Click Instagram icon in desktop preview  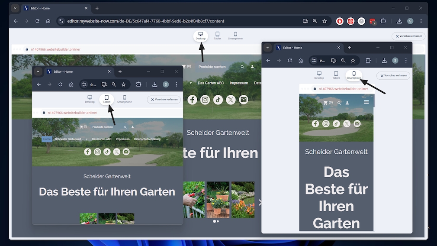pos(205,100)
